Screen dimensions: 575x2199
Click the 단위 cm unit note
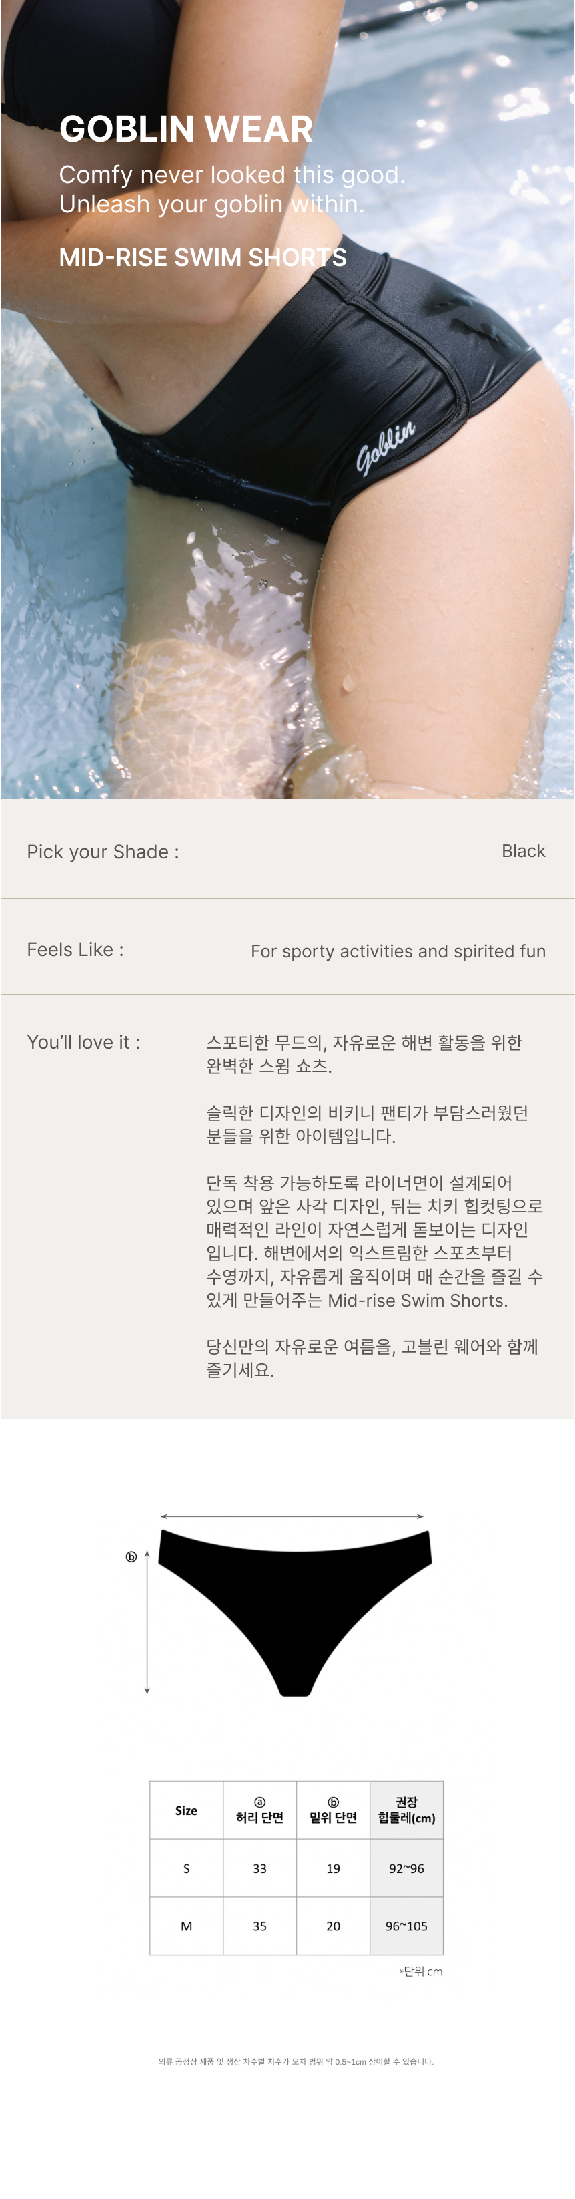(421, 1971)
